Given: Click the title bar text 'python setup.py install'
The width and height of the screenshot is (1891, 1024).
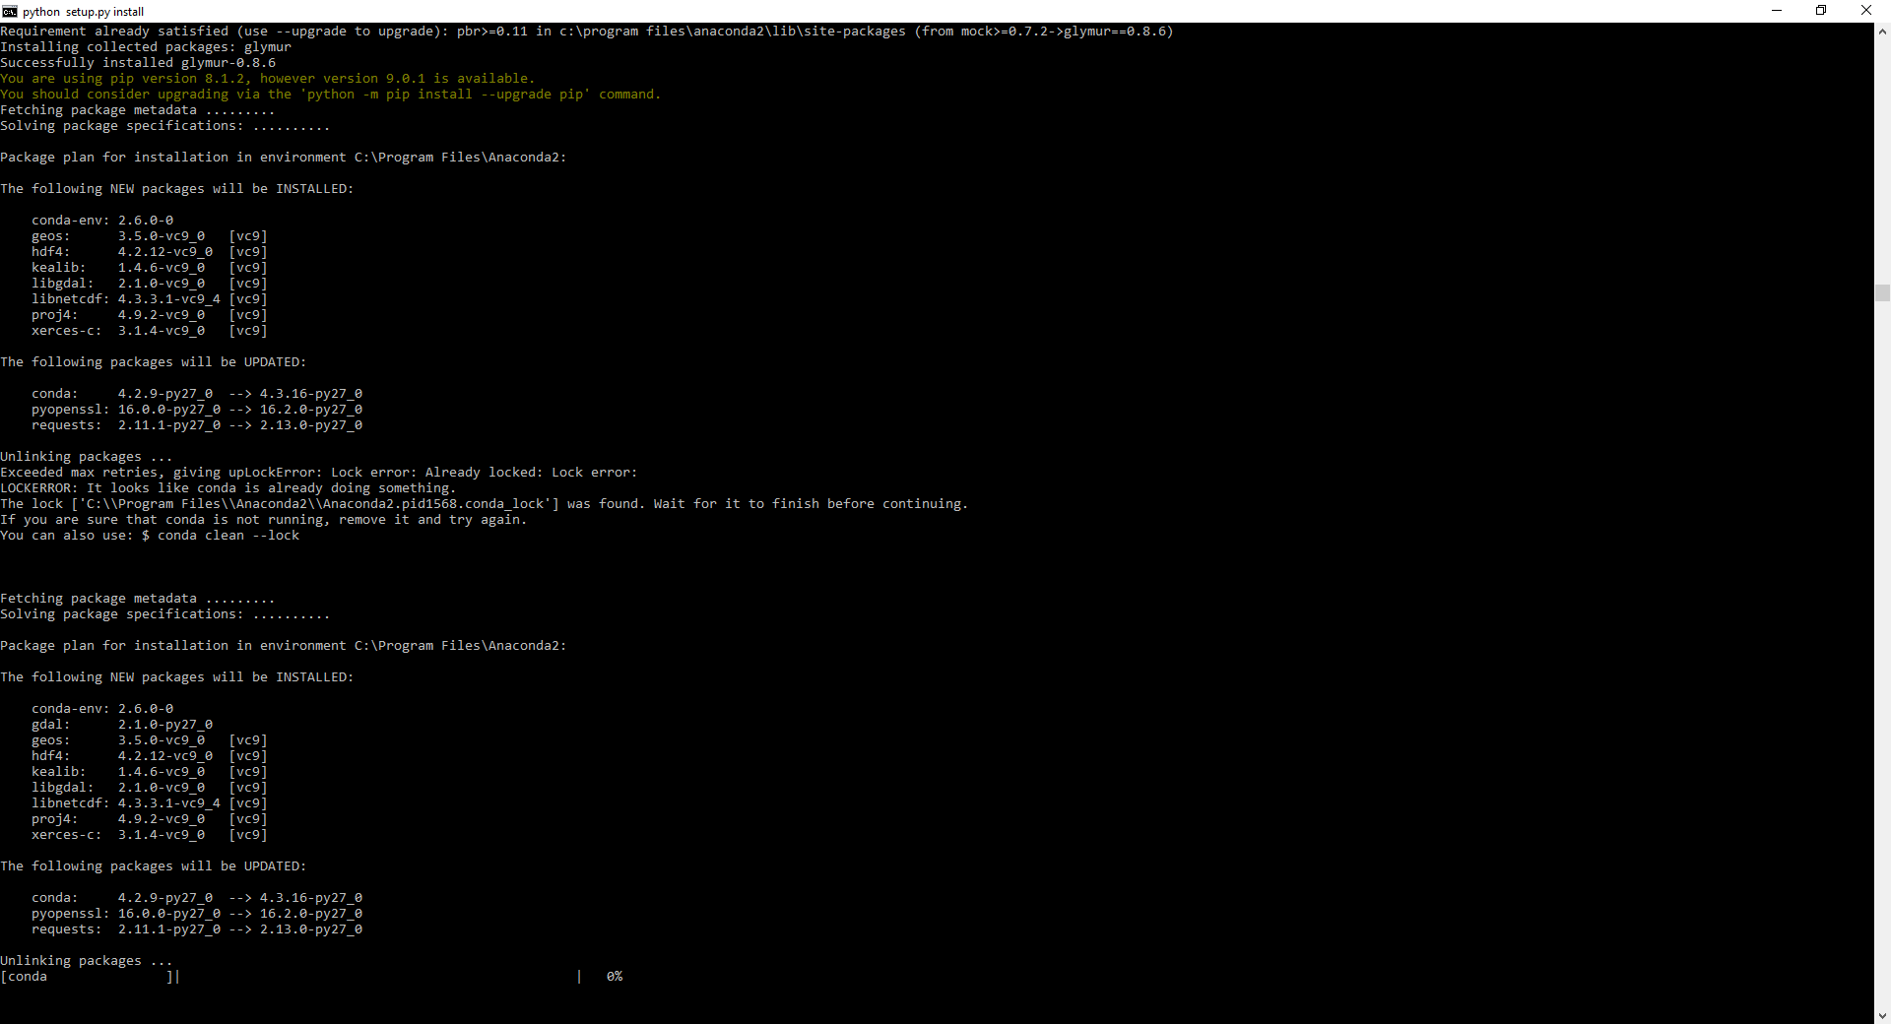Looking at the screenshot, I should (x=82, y=11).
